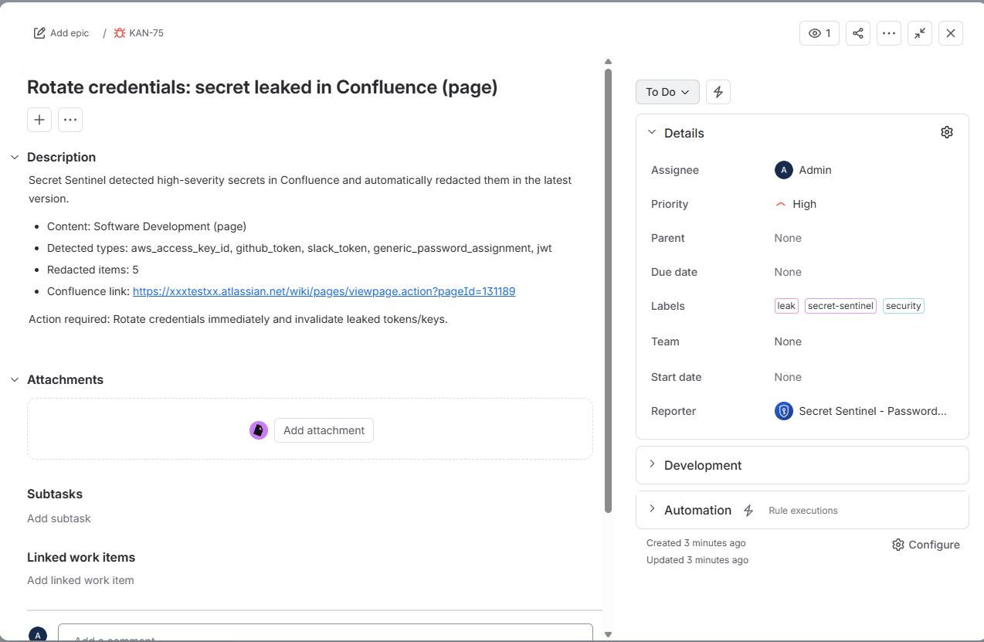Image resolution: width=984 pixels, height=642 pixels.
Task: Click the Secret Sentinel reporter shield avatar
Action: click(x=783, y=411)
